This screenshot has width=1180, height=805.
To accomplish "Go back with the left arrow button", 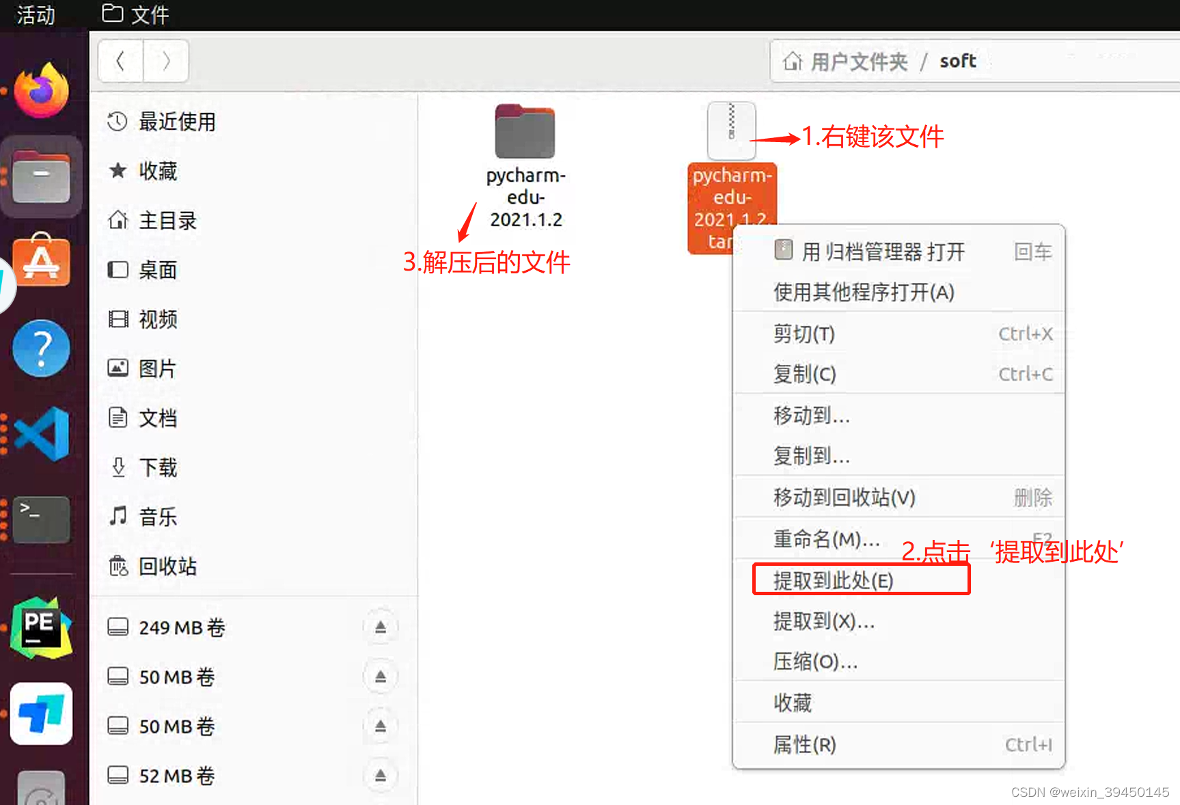I will coord(120,62).
